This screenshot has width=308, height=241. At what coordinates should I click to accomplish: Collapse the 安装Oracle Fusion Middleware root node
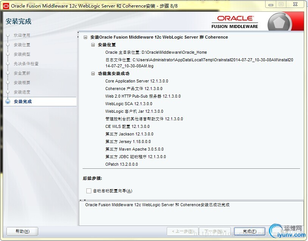86,37
